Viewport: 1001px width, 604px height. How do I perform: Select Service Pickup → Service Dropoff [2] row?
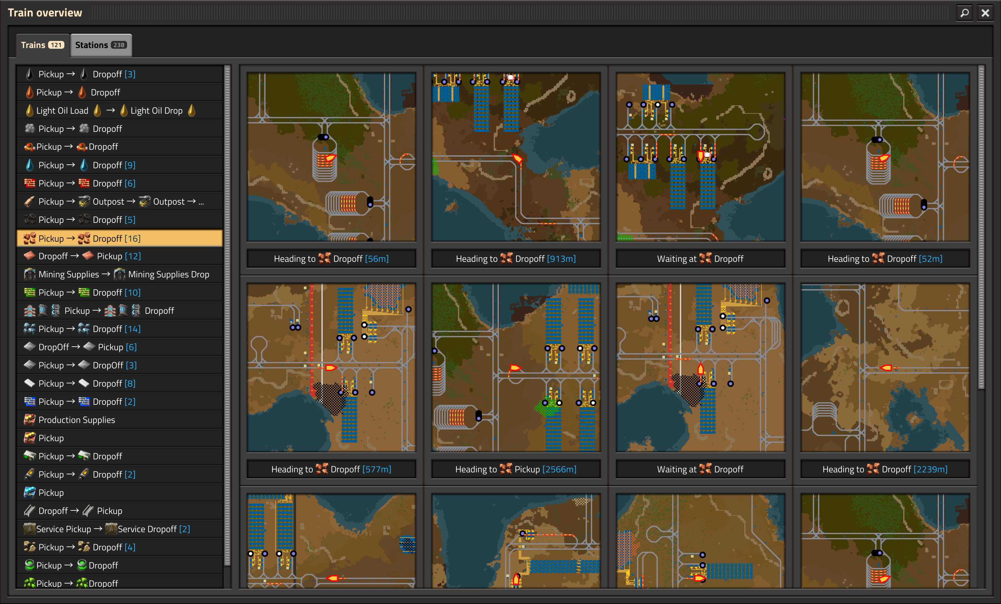click(120, 529)
